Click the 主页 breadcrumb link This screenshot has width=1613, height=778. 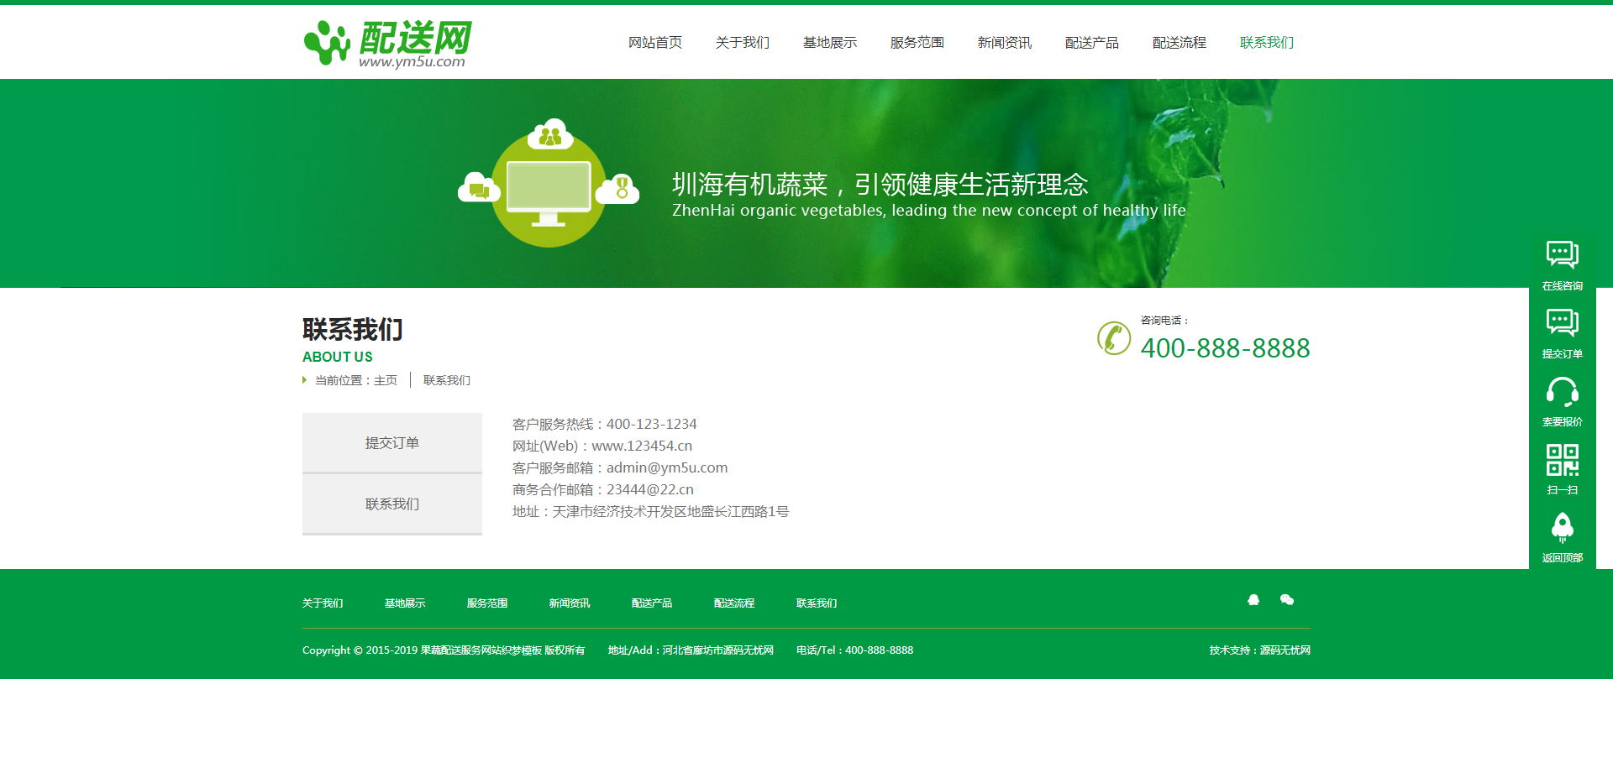click(x=386, y=381)
